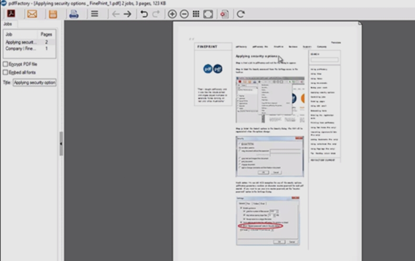Select the Company | Fine... job row

29,48
